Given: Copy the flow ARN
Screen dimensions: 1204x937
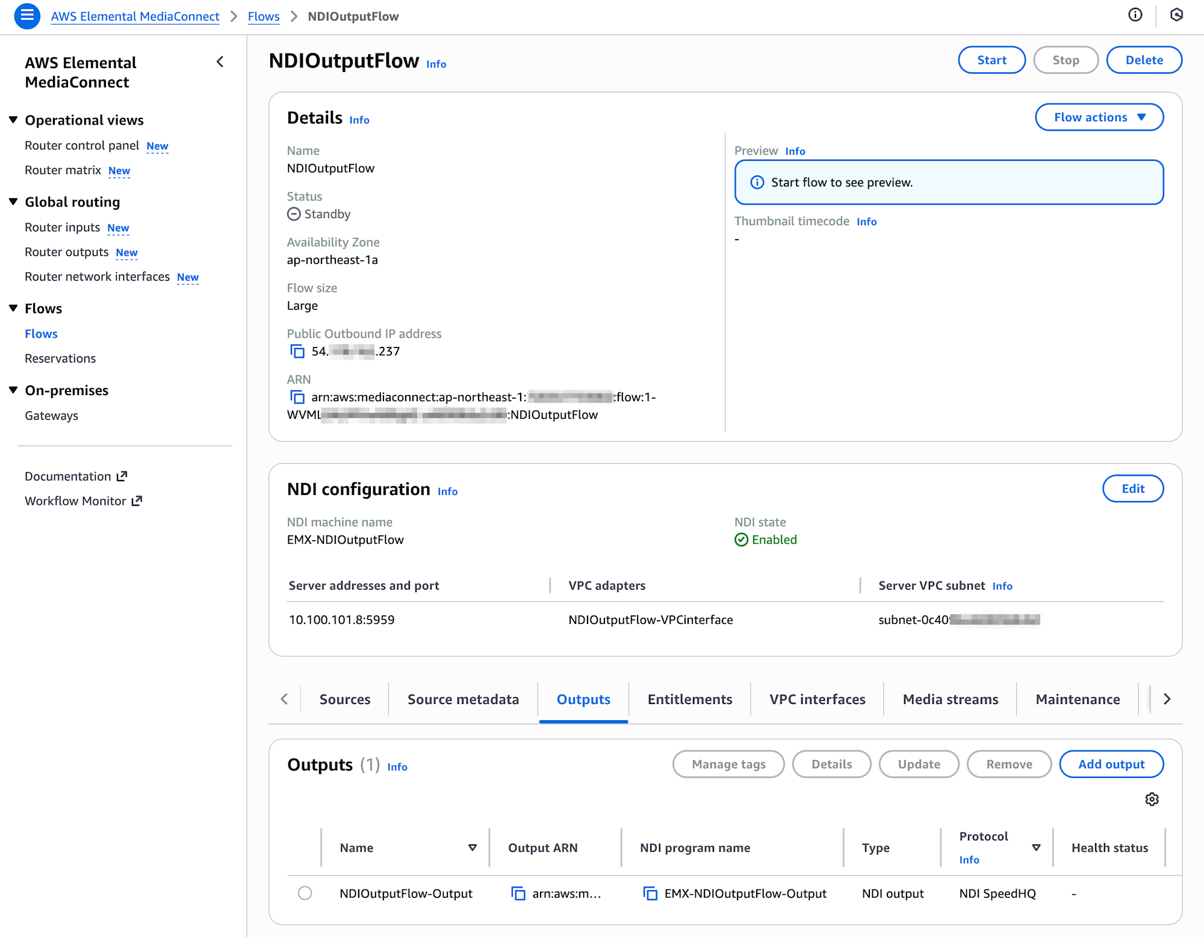Looking at the screenshot, I should [x=297, y=397].
